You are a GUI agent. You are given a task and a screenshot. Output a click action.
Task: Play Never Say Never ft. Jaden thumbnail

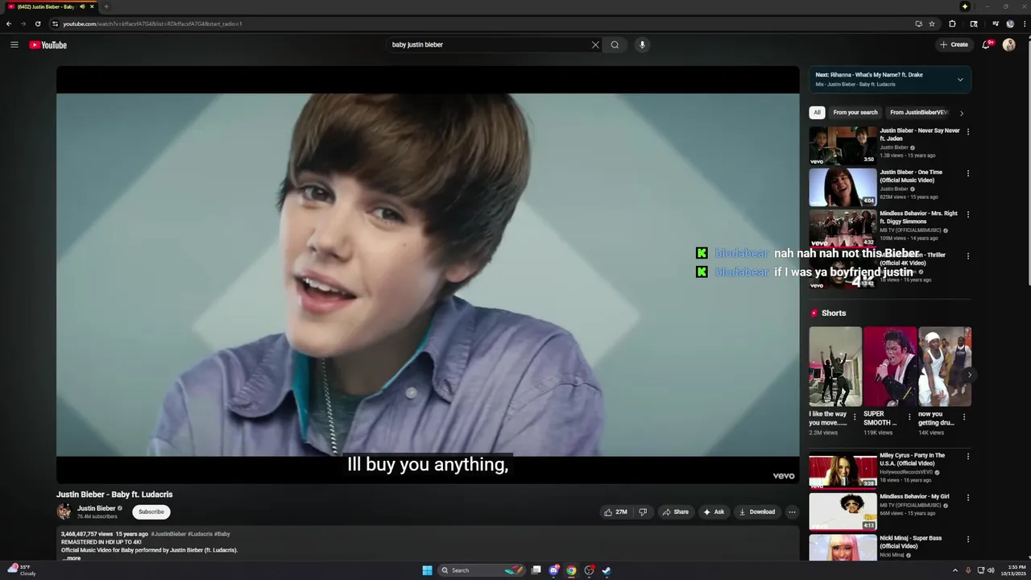pos(843,146)
